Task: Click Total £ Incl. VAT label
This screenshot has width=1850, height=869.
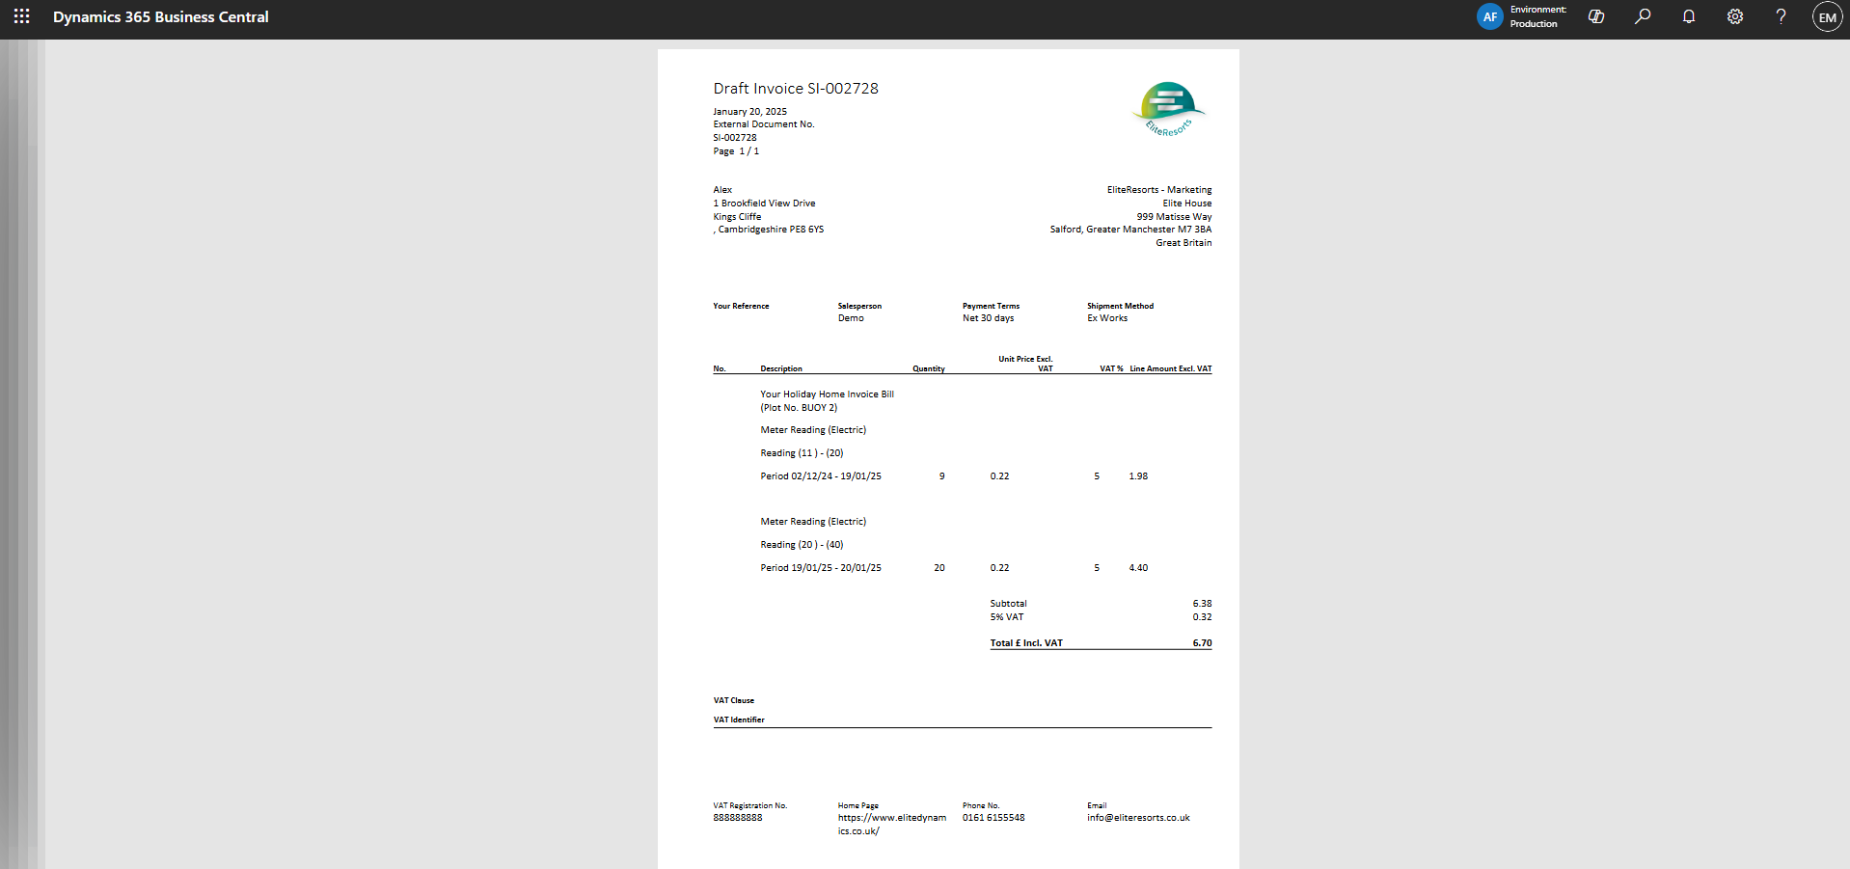Action: click(x=1026, y=643)
